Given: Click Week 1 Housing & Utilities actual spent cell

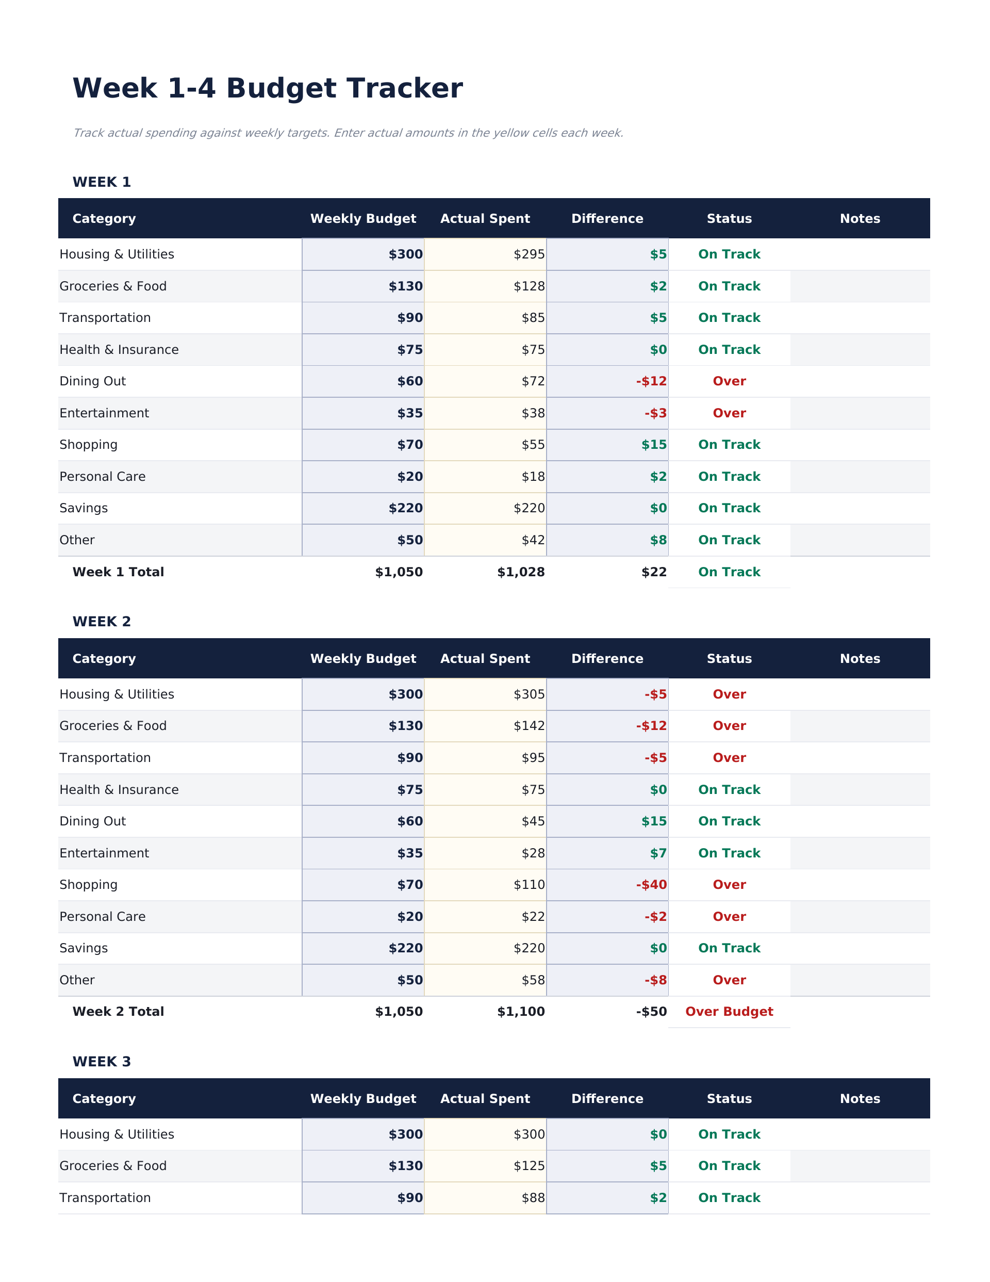Looking at the screenshot, I should pyautogui.click(x=485, y=254).
